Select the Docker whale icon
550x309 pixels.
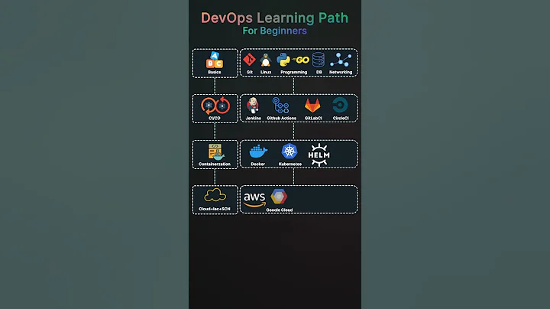click(x=258, y=151)
